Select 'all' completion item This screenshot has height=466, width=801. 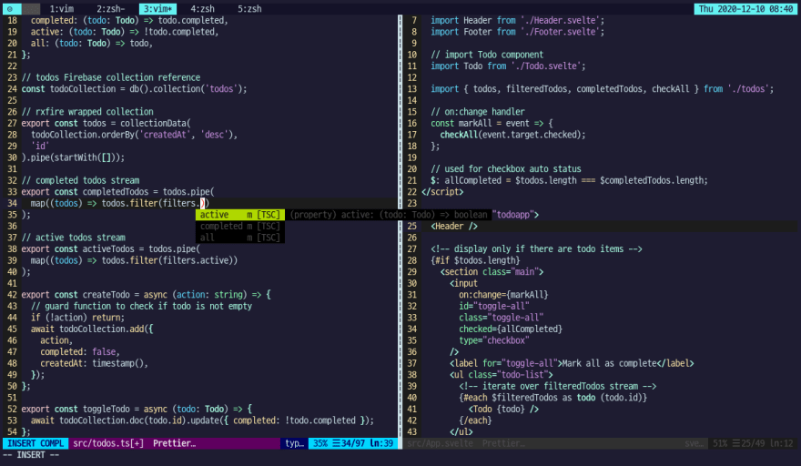pos(240,238)
